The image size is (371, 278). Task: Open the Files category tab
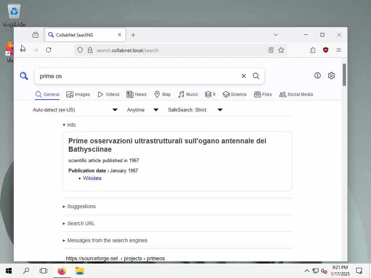(x=263, y=94)
